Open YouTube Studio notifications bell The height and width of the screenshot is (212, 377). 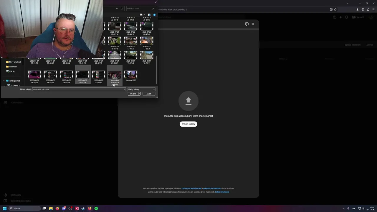tap(347, 17)
